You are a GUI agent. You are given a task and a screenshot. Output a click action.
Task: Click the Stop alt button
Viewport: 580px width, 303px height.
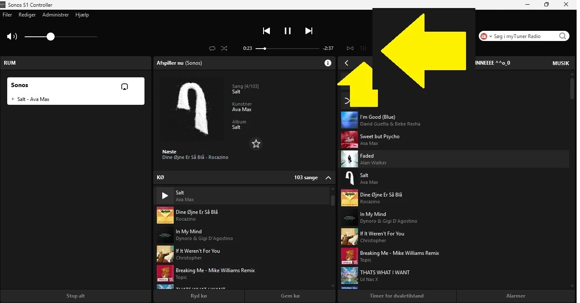(x=75, y=296)
